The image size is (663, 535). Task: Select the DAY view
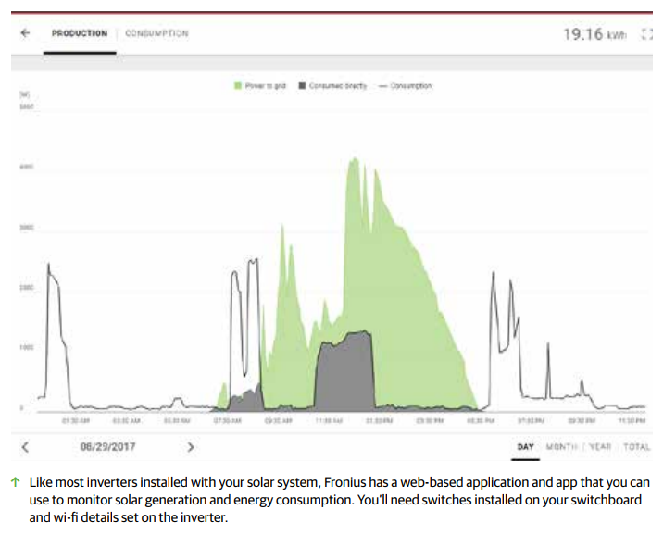pyautogui.click(x=526, y=447)
